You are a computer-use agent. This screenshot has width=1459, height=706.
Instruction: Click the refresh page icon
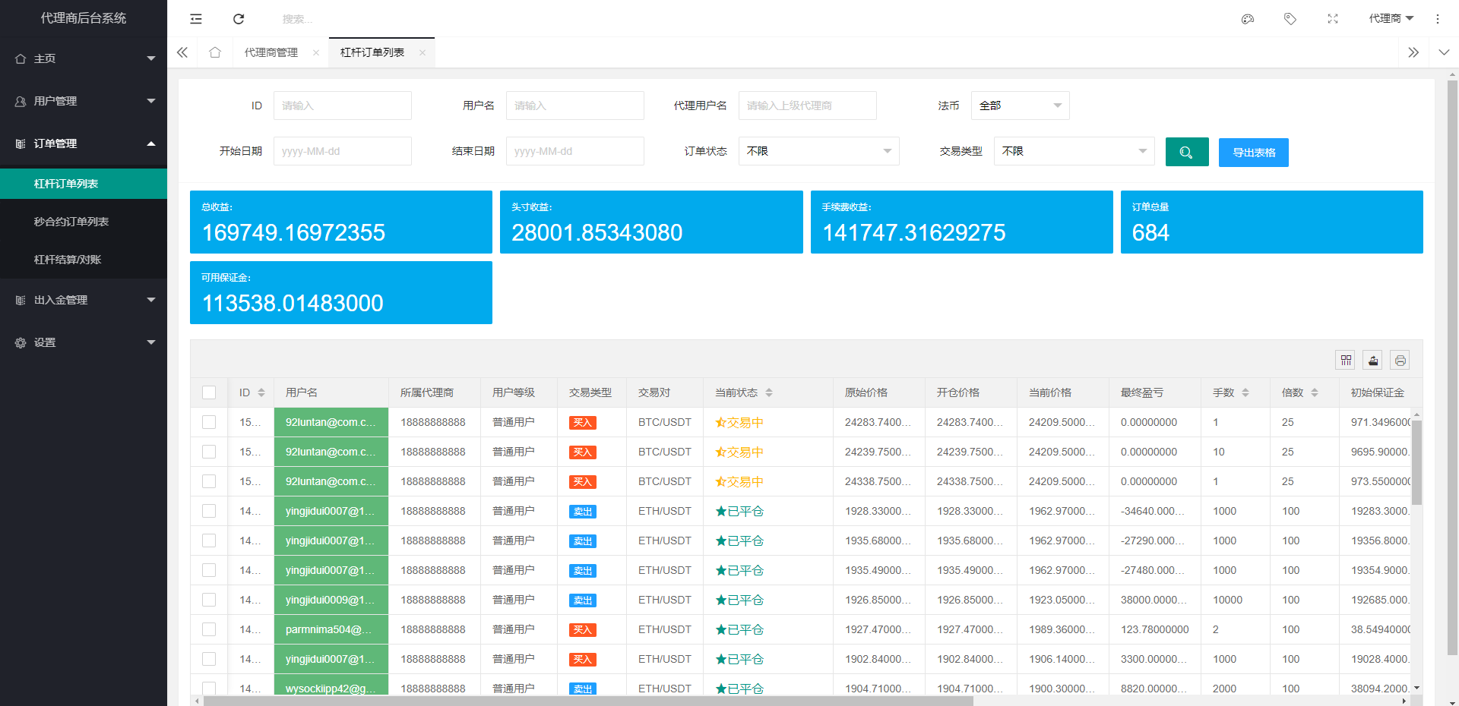tap(239, 19)
